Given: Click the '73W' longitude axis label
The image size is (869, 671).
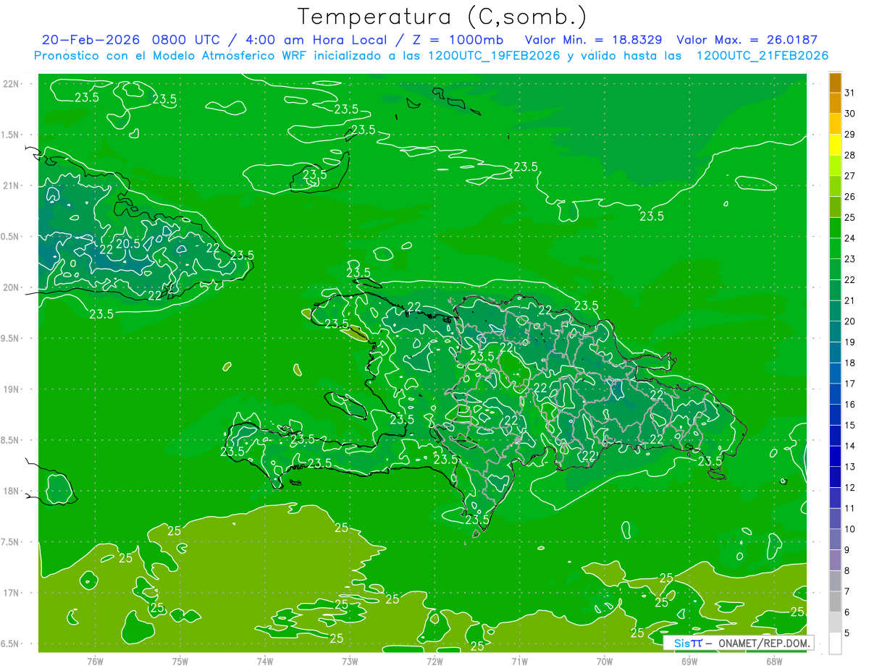Looking at the screenshot, I should 350,661.
